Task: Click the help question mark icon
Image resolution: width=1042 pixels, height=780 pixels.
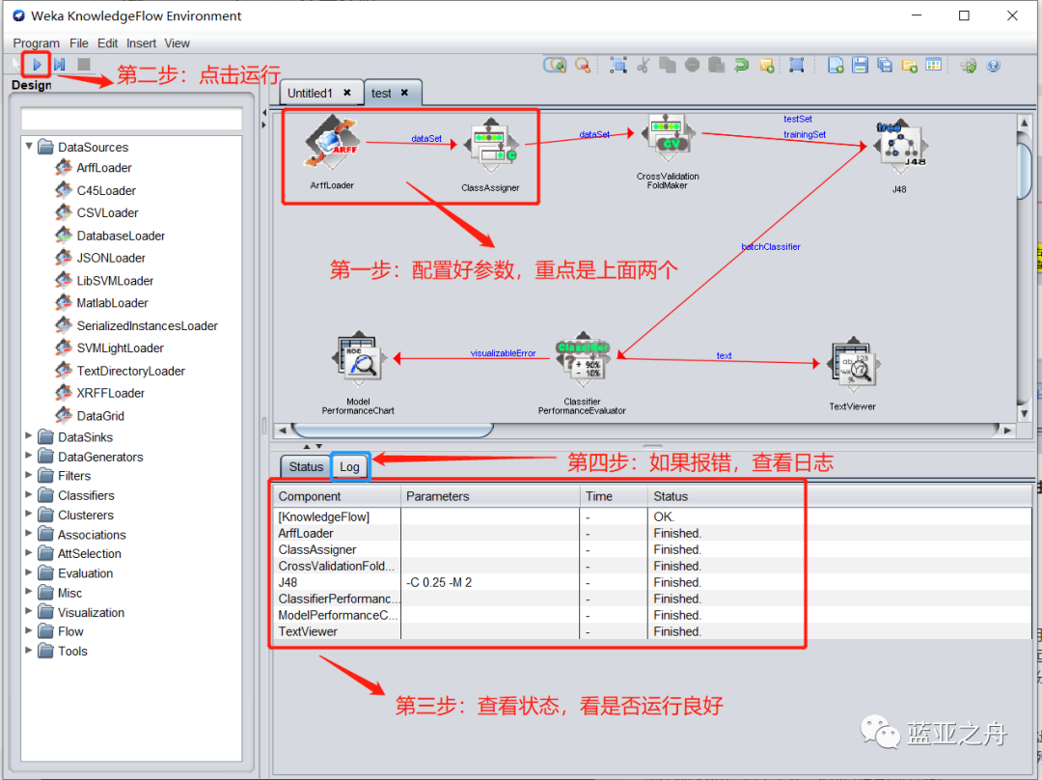Action: [x=994, y=65]
